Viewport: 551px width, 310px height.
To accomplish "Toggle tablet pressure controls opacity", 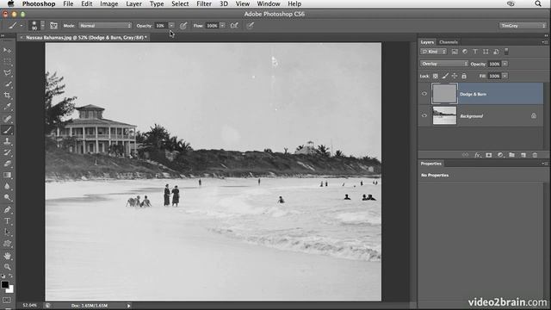I will (183, 25).
